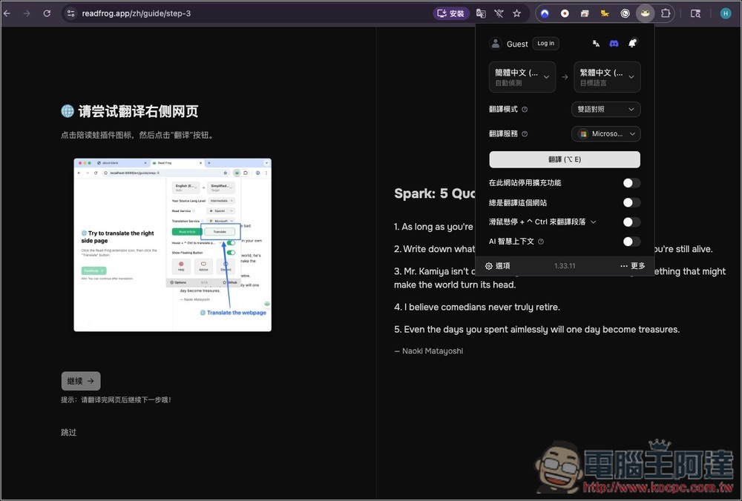
Task: Click the Log in button
Action: 545,43
